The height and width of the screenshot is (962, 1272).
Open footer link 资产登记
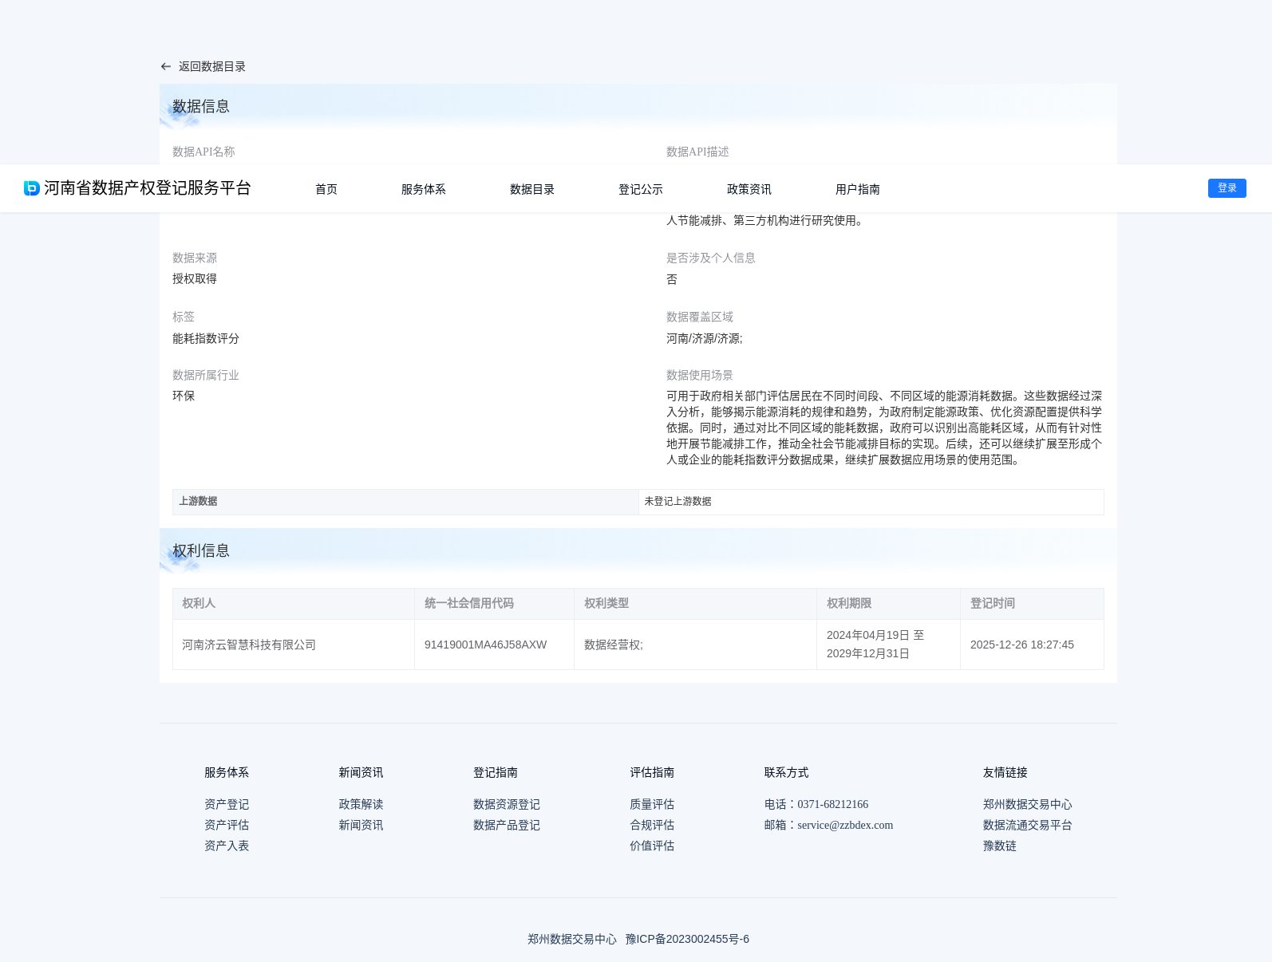(x=227, y=804)
